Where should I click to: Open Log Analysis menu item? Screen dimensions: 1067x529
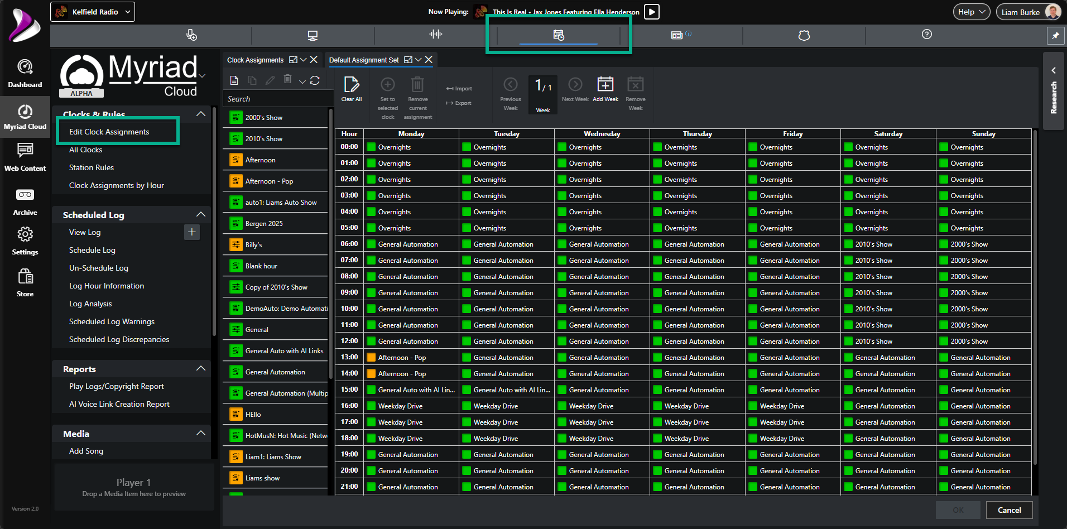click(90, 304)
